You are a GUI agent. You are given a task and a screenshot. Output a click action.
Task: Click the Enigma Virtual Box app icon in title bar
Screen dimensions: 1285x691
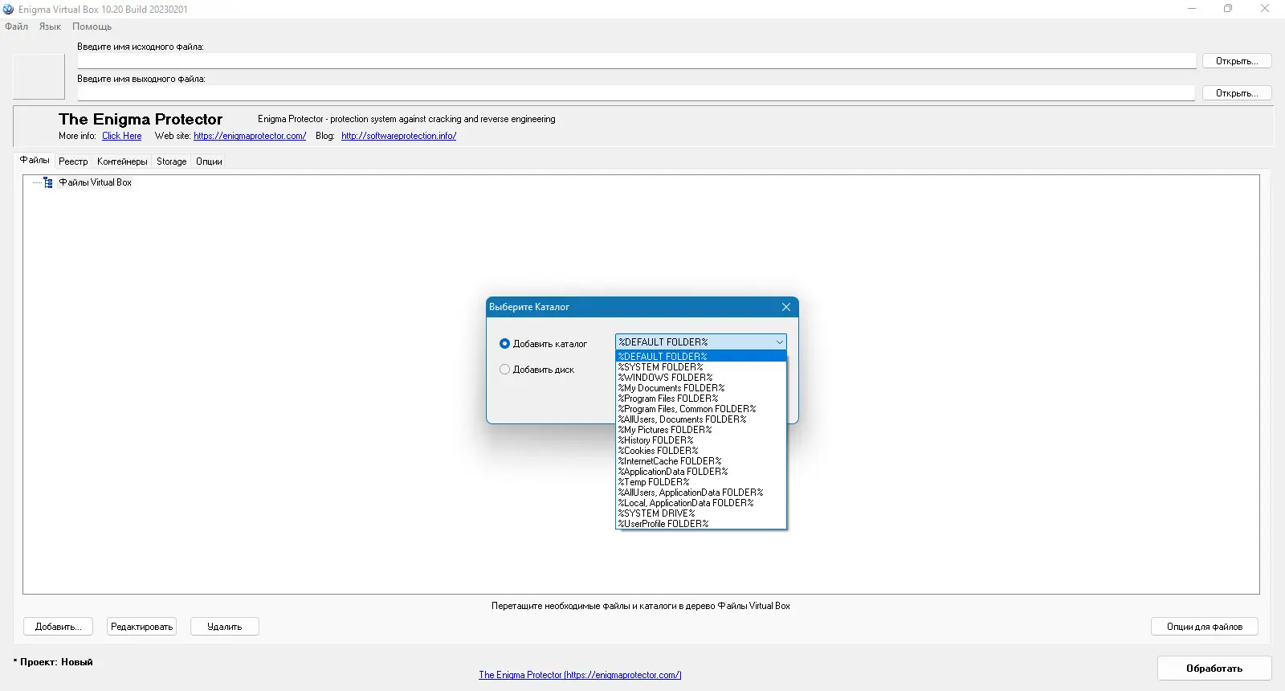click(x=9, y=9)
